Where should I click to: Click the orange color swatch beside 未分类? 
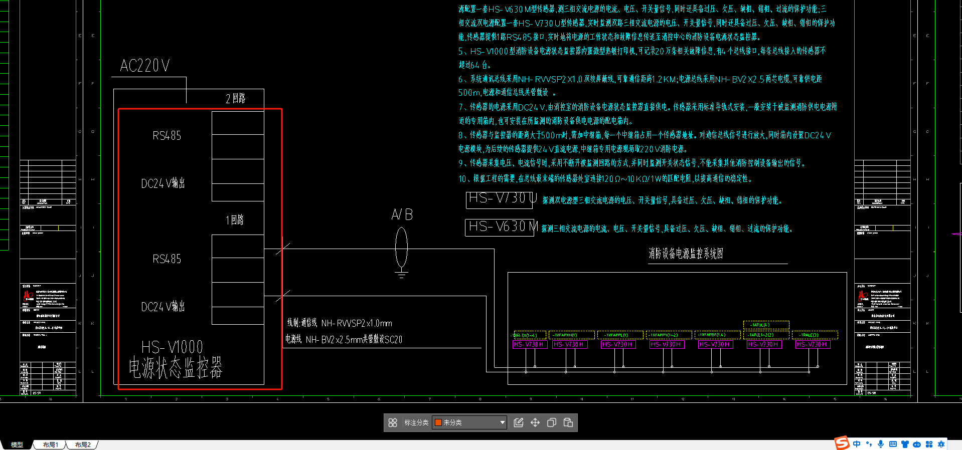click(x=438, y=422)
